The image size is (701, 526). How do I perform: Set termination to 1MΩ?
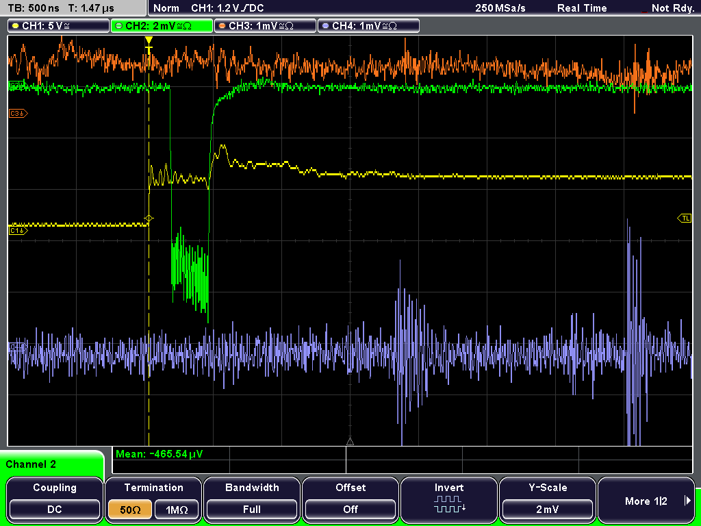(x=177, y=510)
